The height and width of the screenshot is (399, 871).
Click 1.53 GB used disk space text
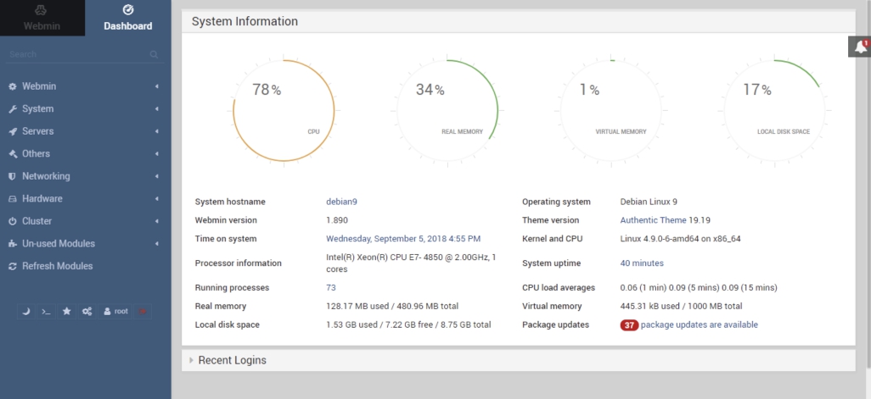[408, 324]
